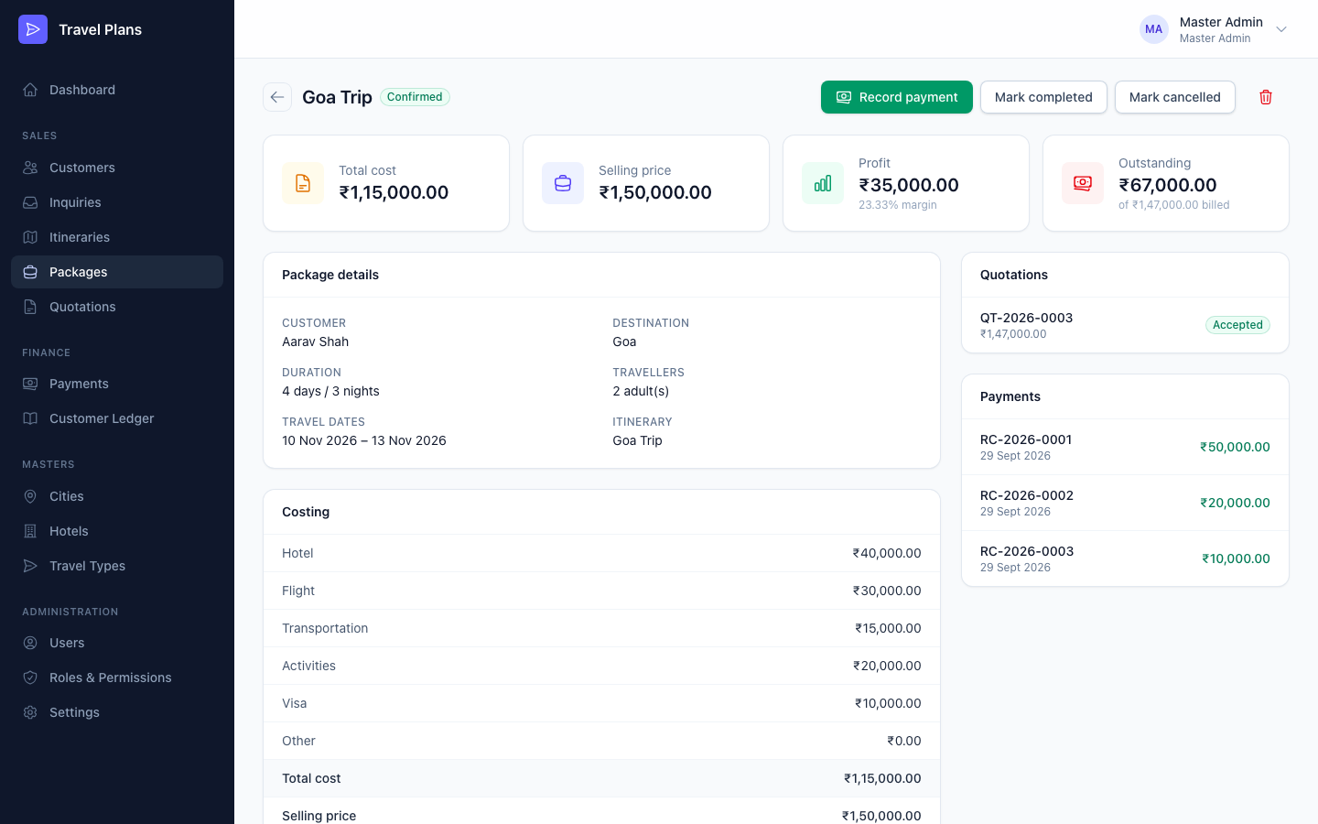1318x824 pixels.
Task: Click the Confirmed status badge
Action: tap(415, 97)
